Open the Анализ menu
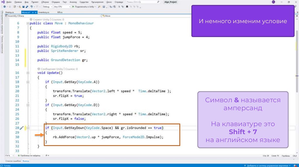This screenshot has height=167, width=299. click(x=73, y=2)
